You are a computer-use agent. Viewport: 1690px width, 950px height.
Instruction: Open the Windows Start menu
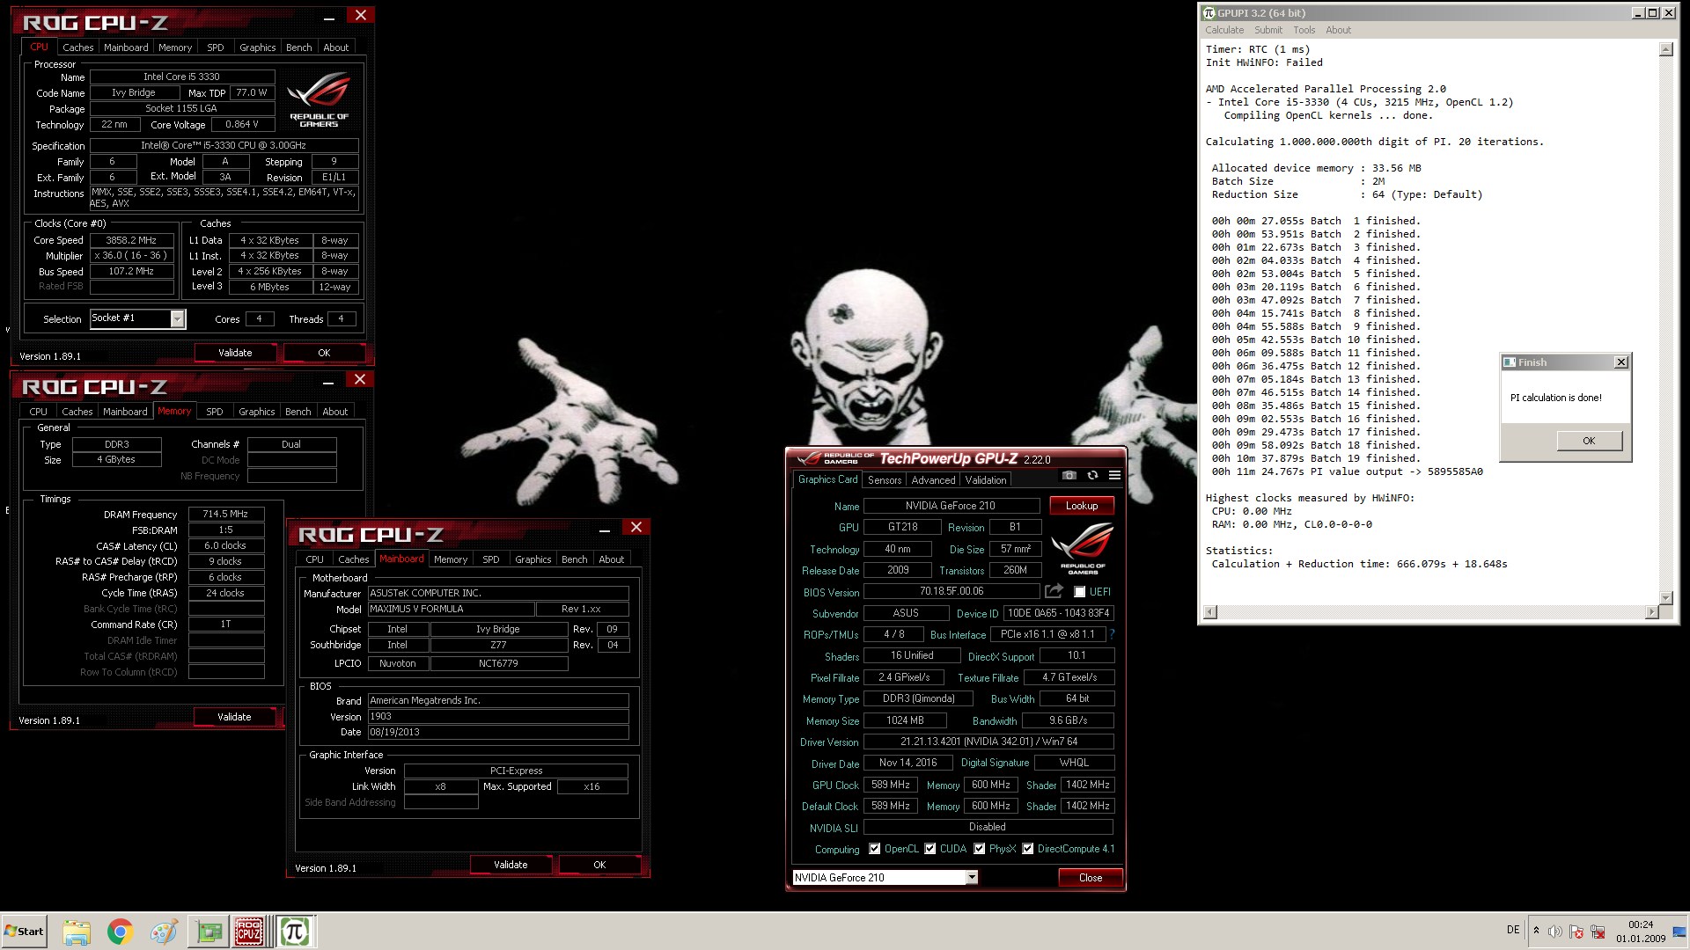point(24,932)
